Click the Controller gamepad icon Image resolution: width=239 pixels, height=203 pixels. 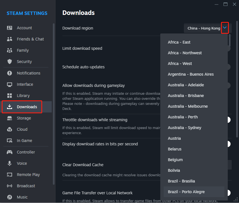click(x=10, y=152)
